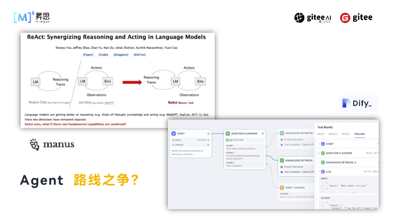397x223 pixels.
Task: Click the green checkmark on the START node
Action: coord(209,134)
